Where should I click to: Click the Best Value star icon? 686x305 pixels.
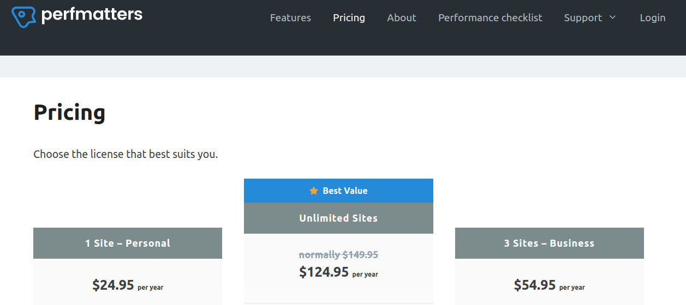click(x=314, y=191)
